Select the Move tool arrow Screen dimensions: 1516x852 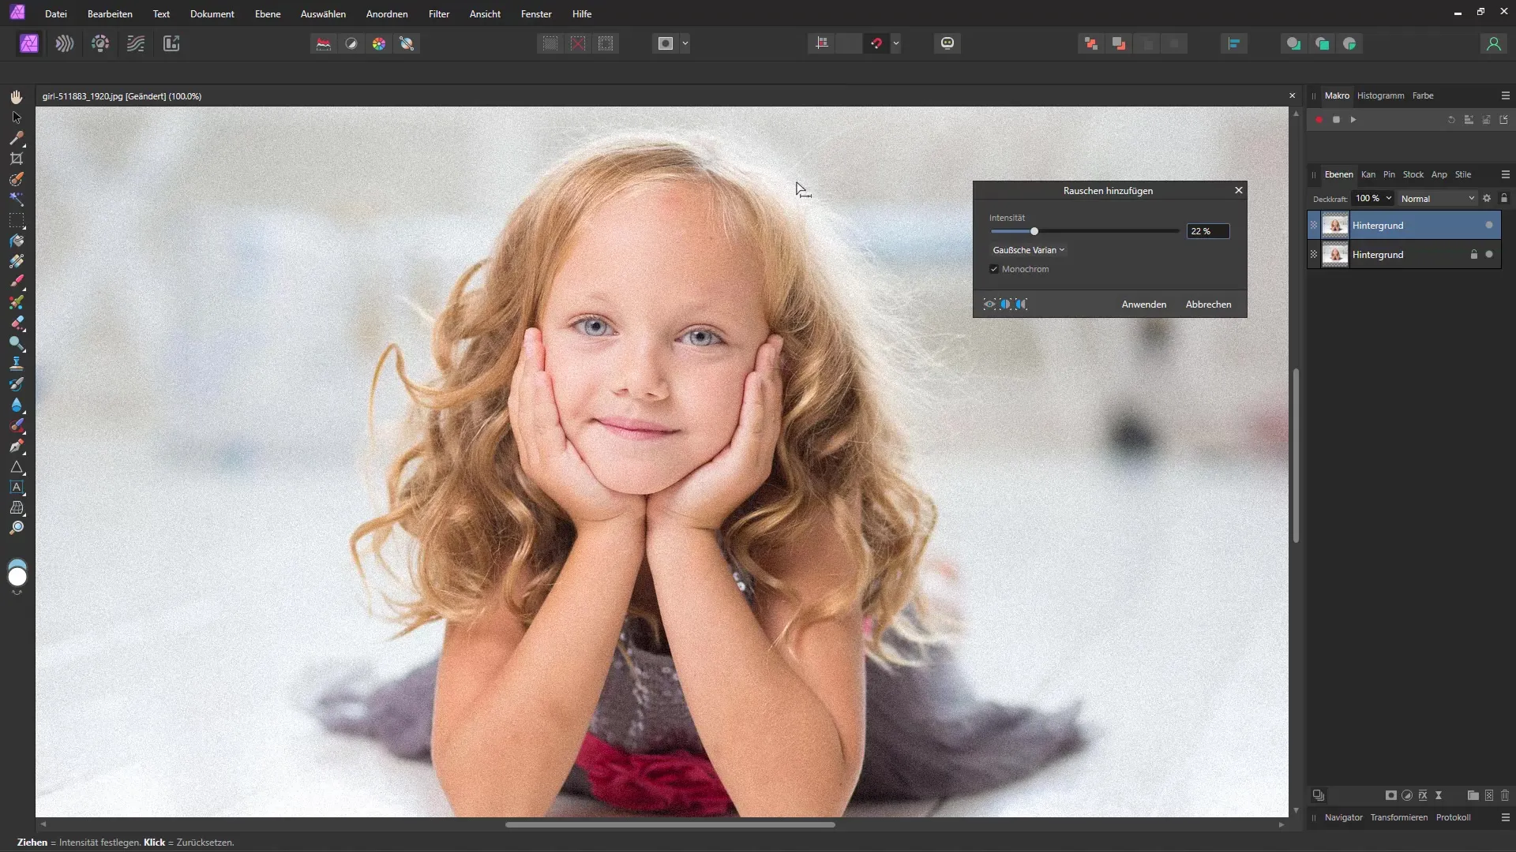17,117
